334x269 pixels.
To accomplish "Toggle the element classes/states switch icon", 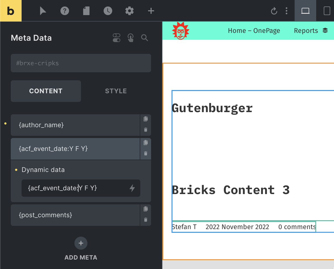I will (117, 38).
